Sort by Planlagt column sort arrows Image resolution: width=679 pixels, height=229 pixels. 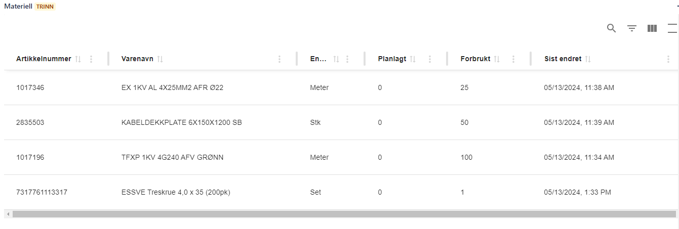pos(413,59)
